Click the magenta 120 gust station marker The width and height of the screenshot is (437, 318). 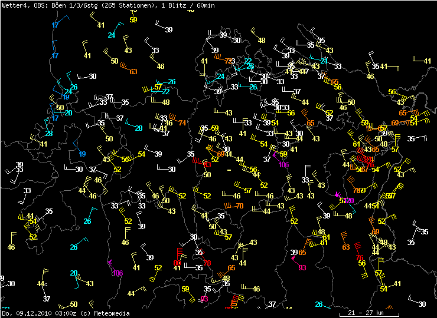click(x=348, y=201)
